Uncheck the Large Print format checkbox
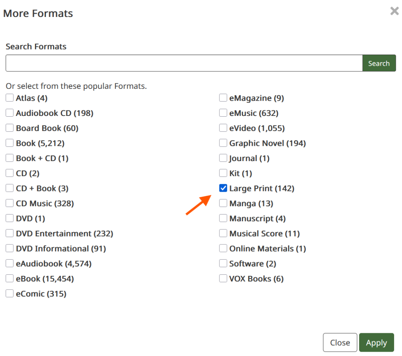The height and width of the screenshot is (356, 402). point(223,188)
